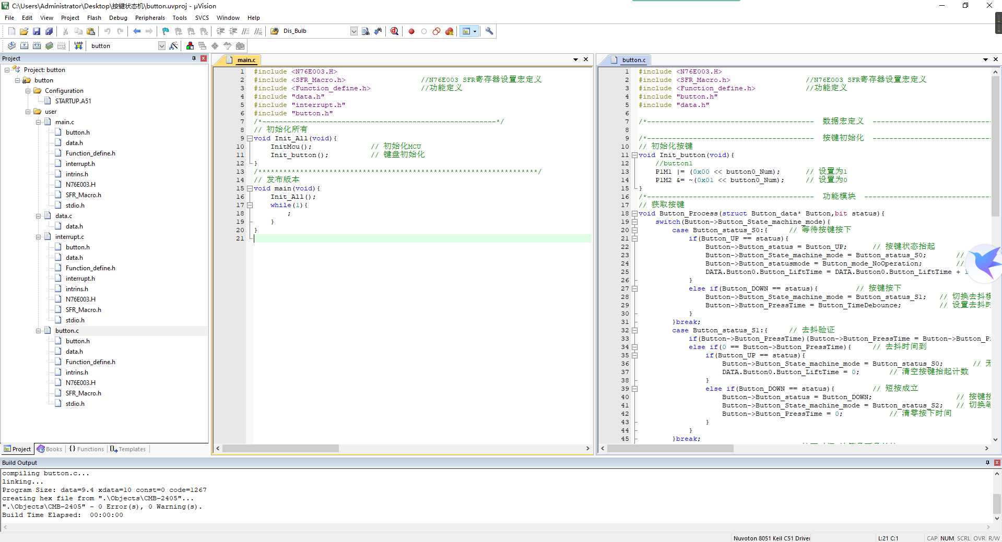The width and height of the screenshot is (1002, 542).
Task: Open the button target selection dropdown
Action: click(161, 46)
